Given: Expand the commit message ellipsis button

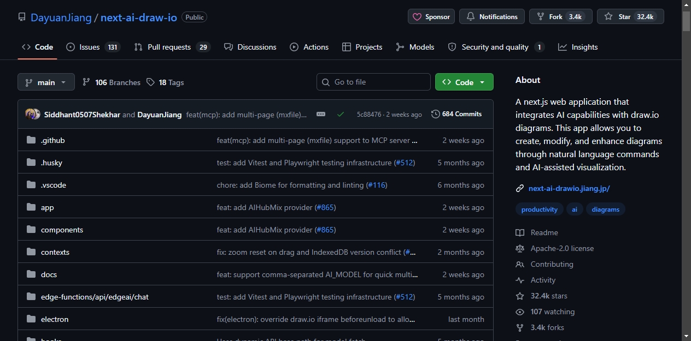Looking at the screenshot, I should pos(321,114).
